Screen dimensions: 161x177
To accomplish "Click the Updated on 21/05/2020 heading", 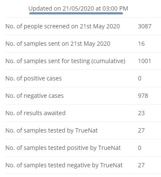I will [x=78, y=8].
